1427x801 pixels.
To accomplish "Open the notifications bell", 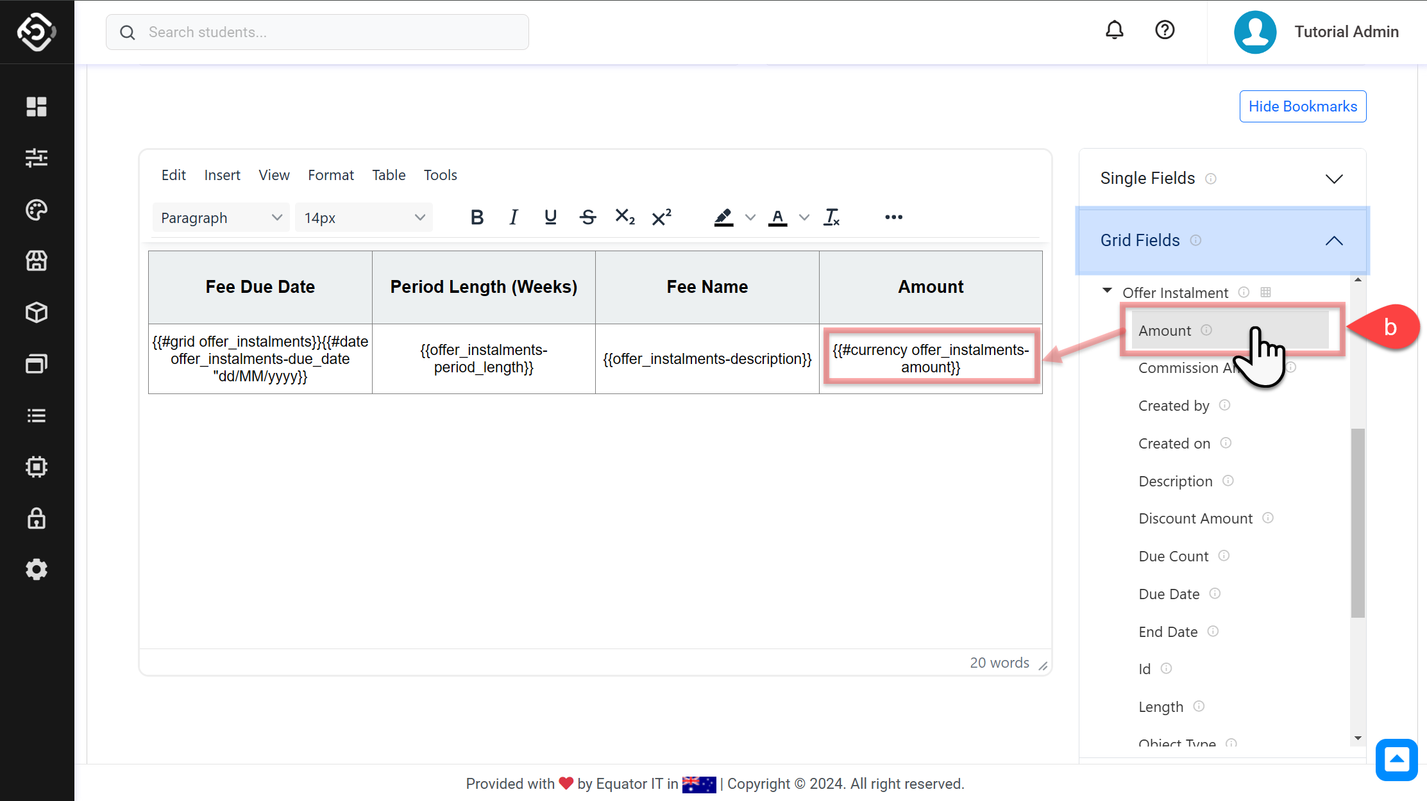I will click(1115, 30).
